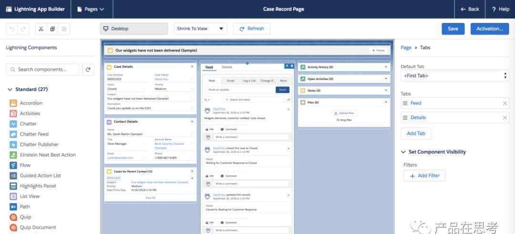The width and height of the screenshot is (515, 234).
Task: Select the Quip Document component
Action: (38, 227)
